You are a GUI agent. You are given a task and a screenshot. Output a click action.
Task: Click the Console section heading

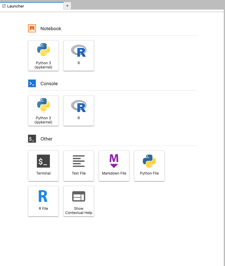[x=49, y=83]
